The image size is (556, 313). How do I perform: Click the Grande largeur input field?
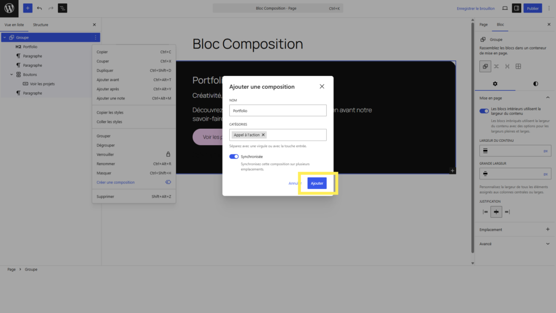point(515,174)
